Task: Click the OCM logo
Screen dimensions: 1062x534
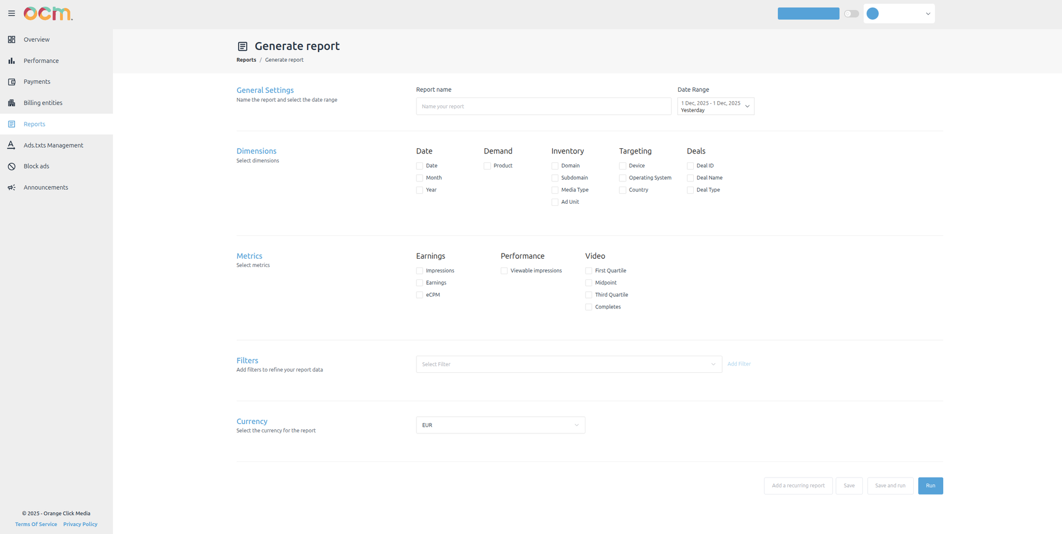Action: [48, 13]
